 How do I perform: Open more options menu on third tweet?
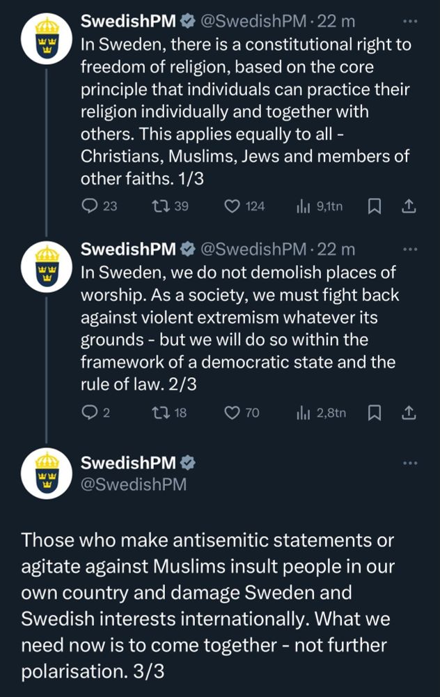click(x=410, y=464)
